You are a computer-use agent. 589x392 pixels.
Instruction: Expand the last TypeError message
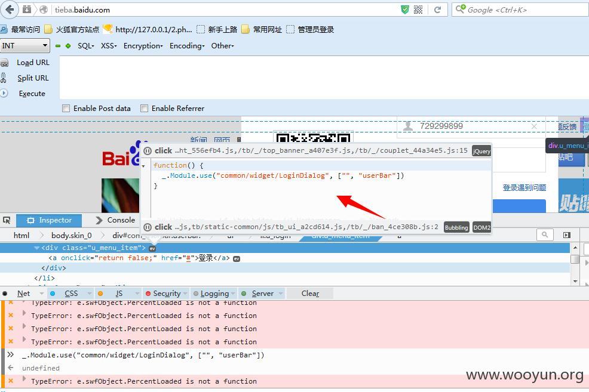coord(24,378)
